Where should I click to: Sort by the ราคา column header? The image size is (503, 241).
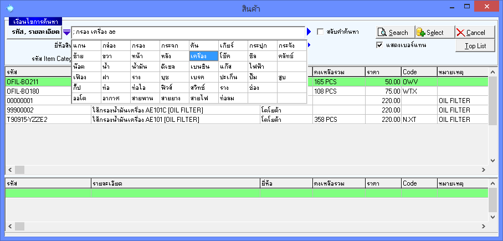[x=382, y=72]
